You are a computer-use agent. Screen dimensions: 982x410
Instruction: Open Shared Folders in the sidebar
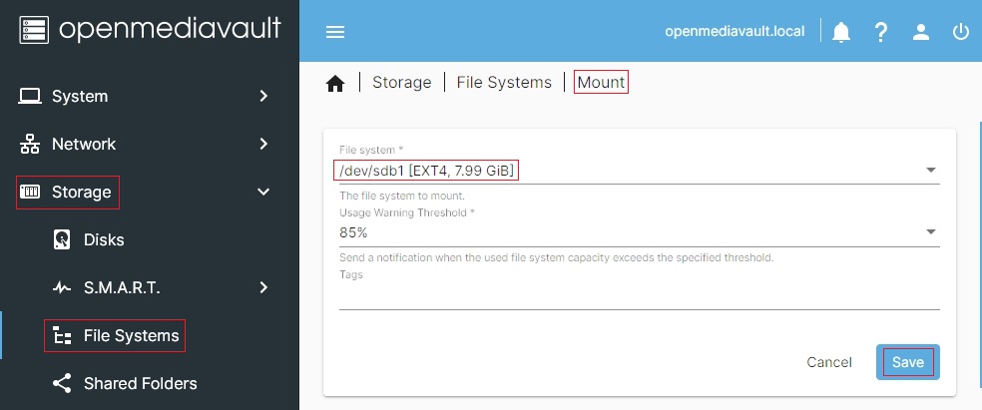coord(140,383)
